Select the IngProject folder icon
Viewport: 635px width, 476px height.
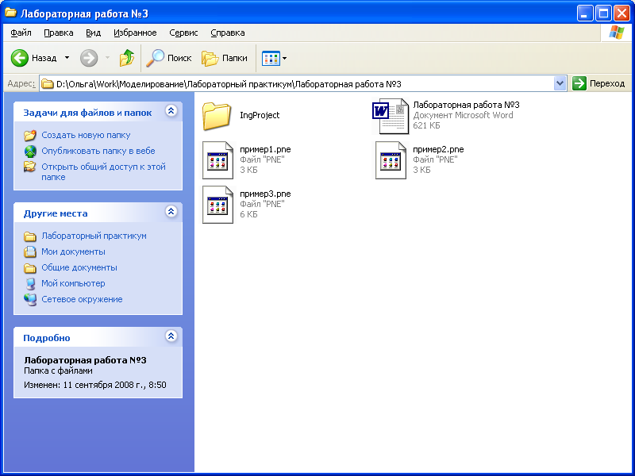coord(217,116)
